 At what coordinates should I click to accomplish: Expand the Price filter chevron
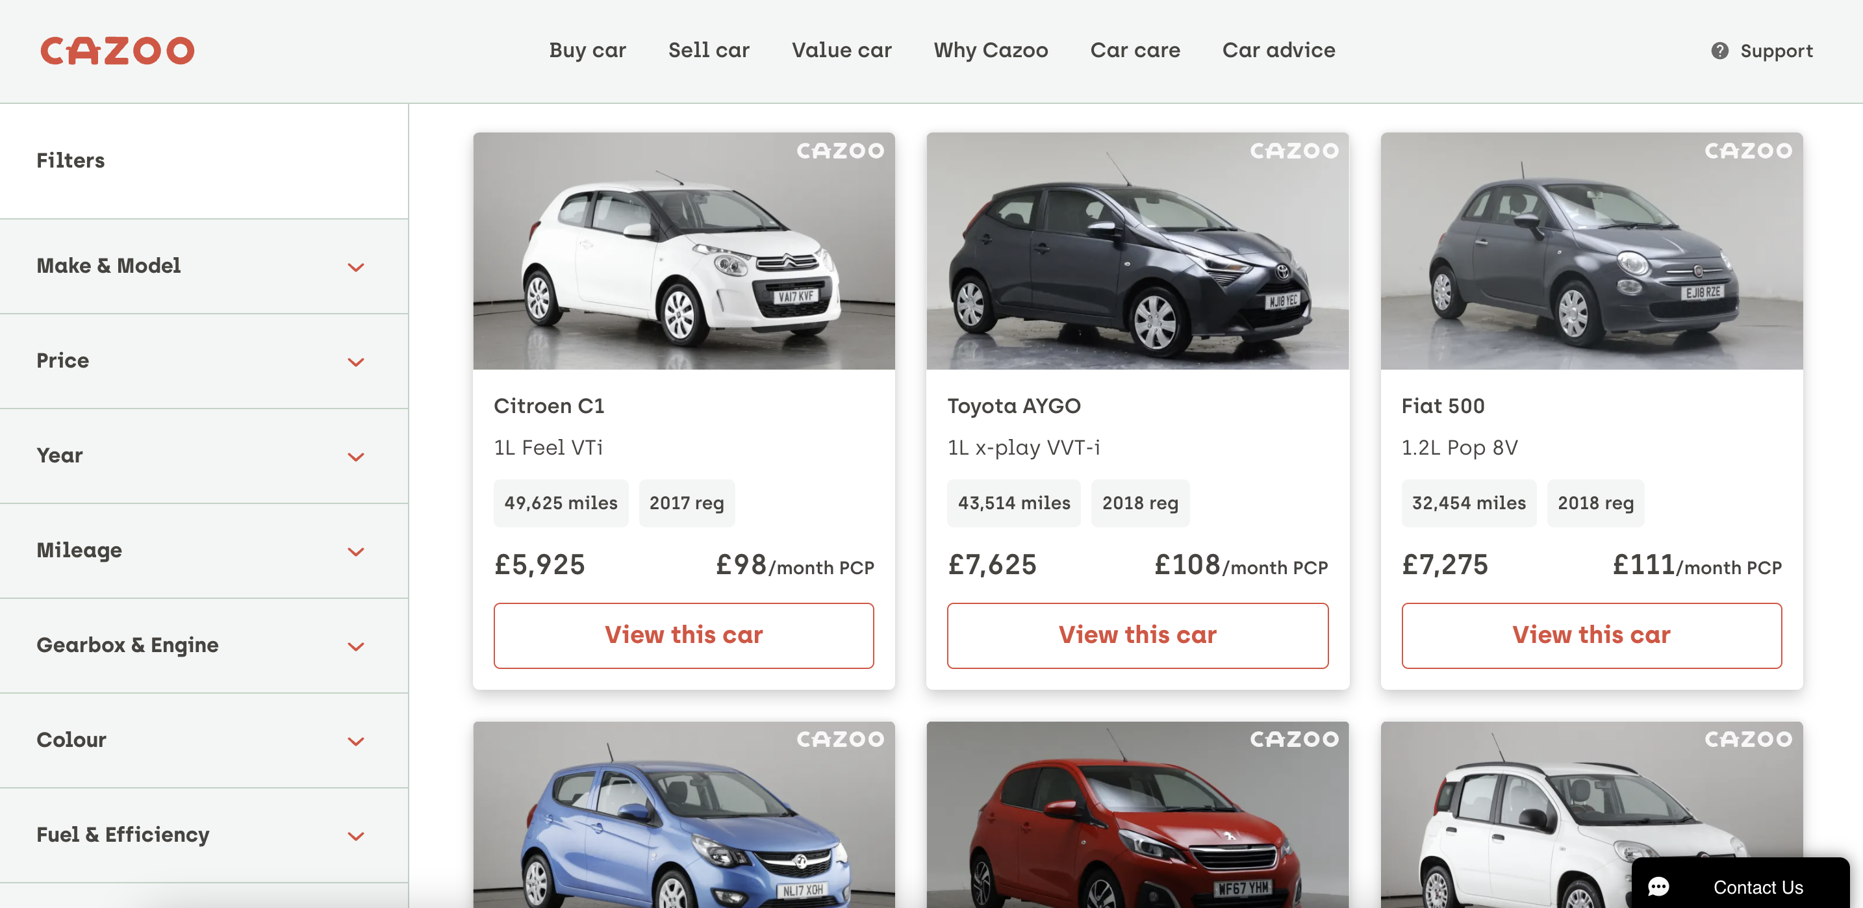click(x=355, y=362)
